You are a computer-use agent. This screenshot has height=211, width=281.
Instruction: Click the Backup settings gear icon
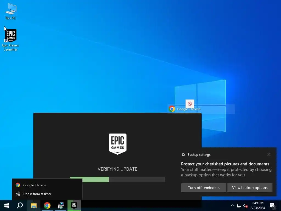pyautogui.click(x=183, y=155)
